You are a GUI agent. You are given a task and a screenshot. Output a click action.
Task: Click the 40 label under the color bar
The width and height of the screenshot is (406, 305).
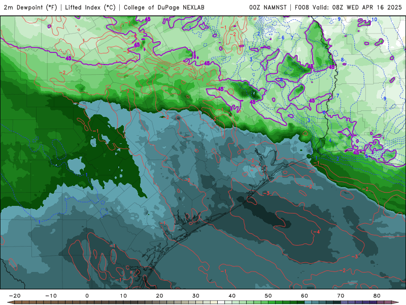232,296
